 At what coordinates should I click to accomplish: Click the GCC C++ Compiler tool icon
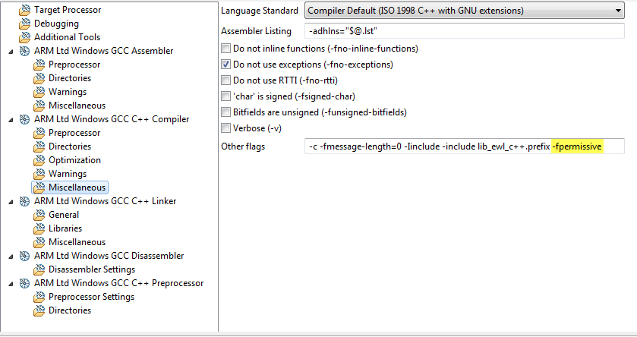[24, 119]
